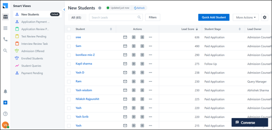Tick the checkbox for Yash D
The image size is (272, 130).
[x=69, y=73]
